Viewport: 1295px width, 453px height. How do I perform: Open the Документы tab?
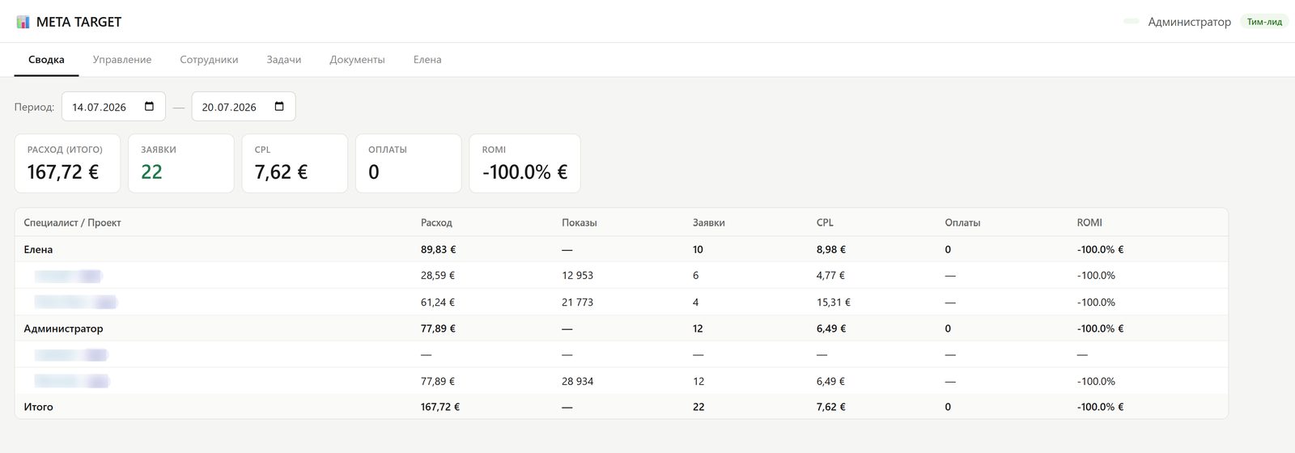tap(357, 60)
